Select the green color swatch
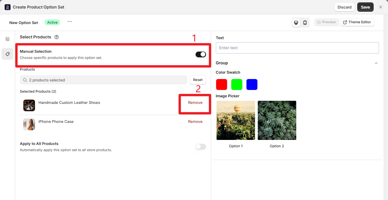 237,84
